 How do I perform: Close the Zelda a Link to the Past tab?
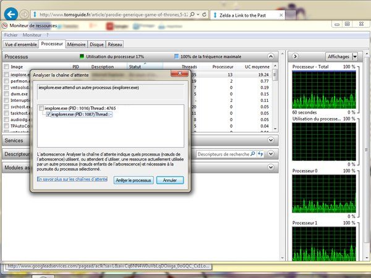pos(281,15)
